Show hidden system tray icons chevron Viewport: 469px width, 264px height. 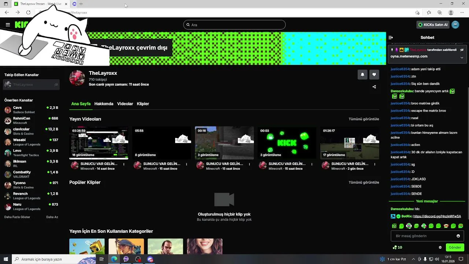click(413, 259)
